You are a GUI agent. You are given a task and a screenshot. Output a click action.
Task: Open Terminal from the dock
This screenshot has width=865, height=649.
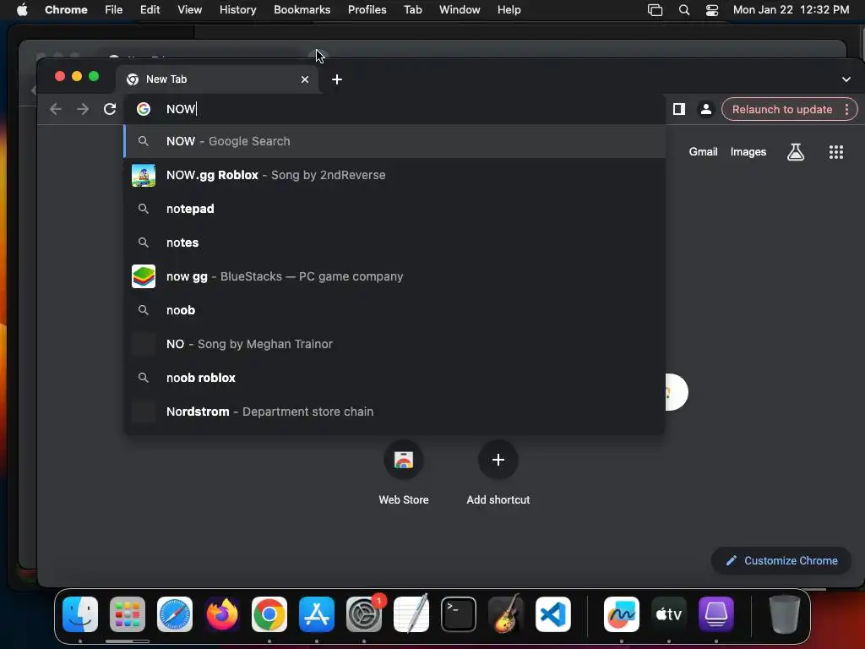click(x=459, y=614)
